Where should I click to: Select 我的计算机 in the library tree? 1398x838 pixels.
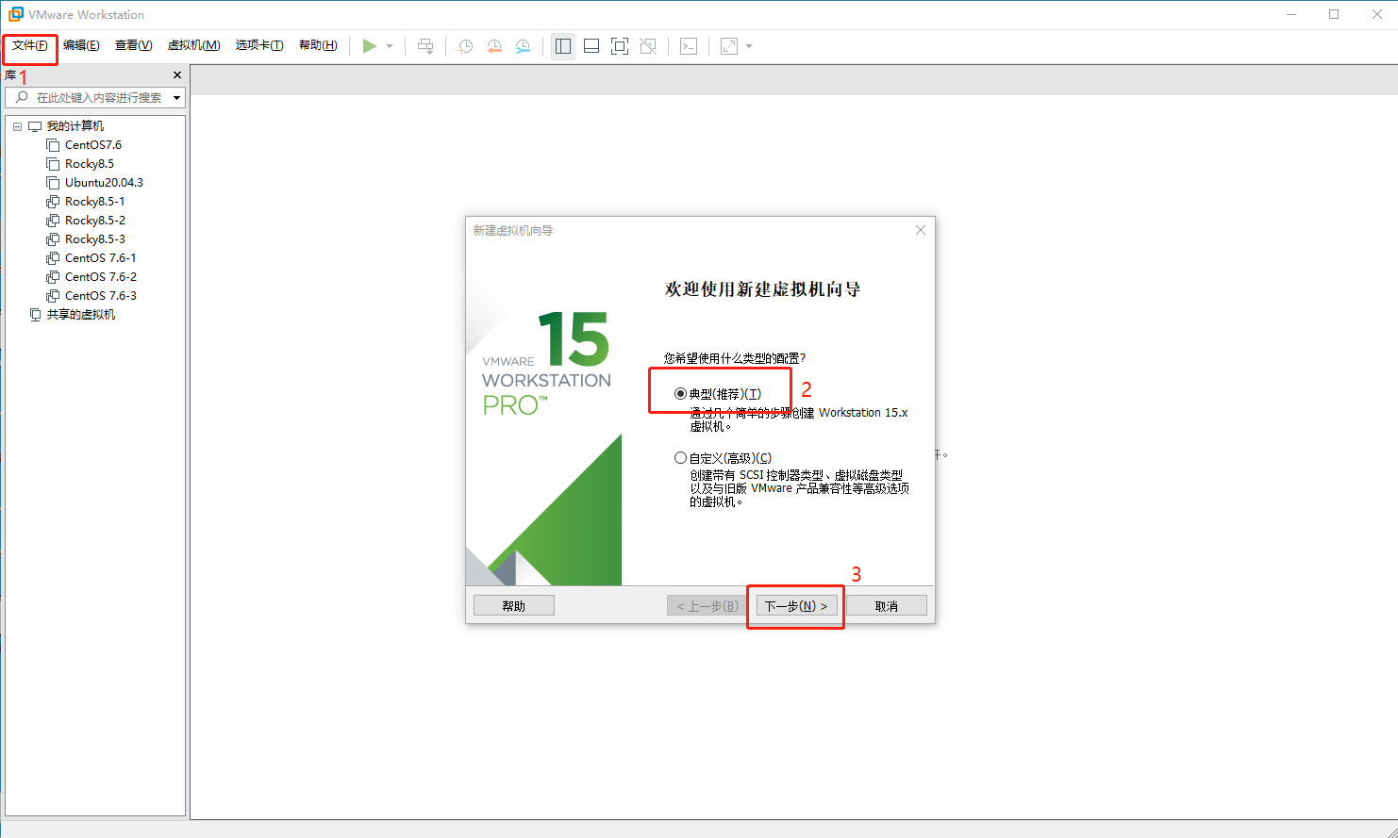point(75,126)
